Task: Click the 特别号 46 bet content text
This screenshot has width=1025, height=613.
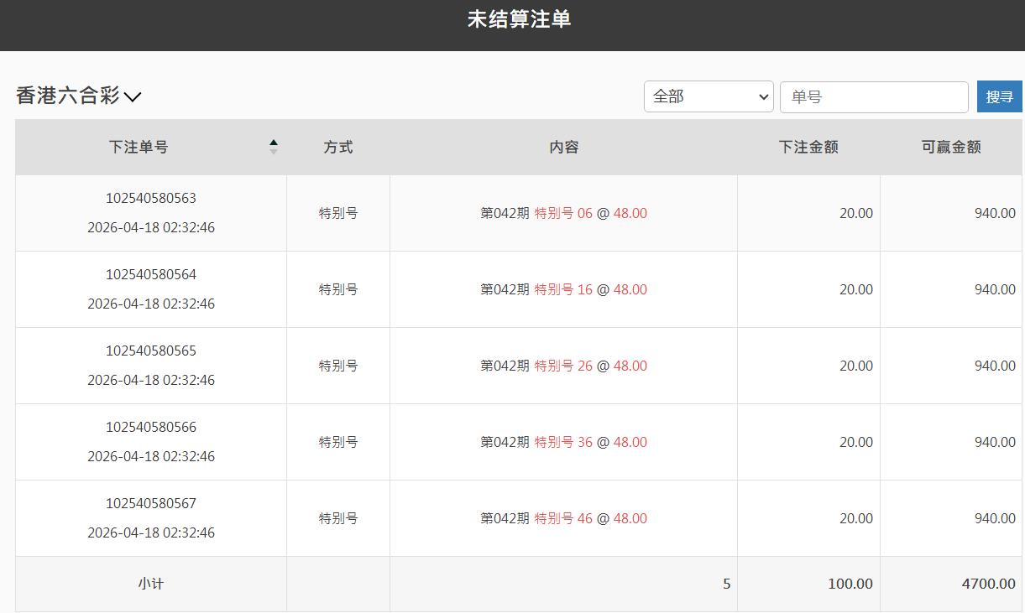Action: [563, 518]
